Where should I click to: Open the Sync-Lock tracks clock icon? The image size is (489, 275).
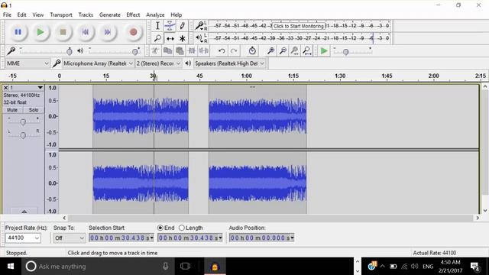pos(252,50)
